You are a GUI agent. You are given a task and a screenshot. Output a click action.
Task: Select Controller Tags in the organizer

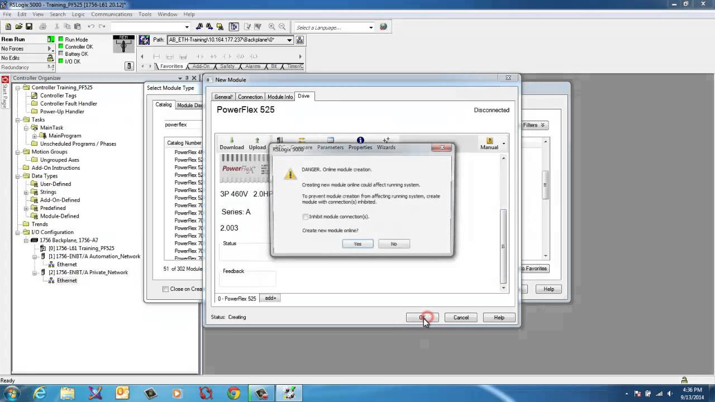pos(58,95)
